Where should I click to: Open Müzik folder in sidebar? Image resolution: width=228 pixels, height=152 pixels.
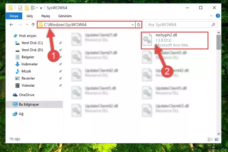(x=26, y=71)
